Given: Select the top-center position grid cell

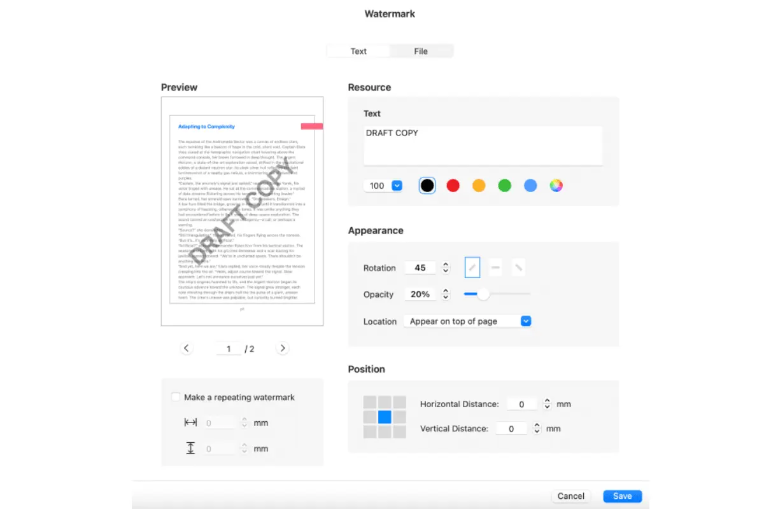Looking at the screenshot, I should pyautogui.click(x=385, y=402).
